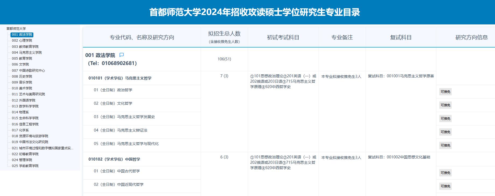495x196 pixels.
Task: Open 006 文学院 in the department list
Action: pos(20,64)
